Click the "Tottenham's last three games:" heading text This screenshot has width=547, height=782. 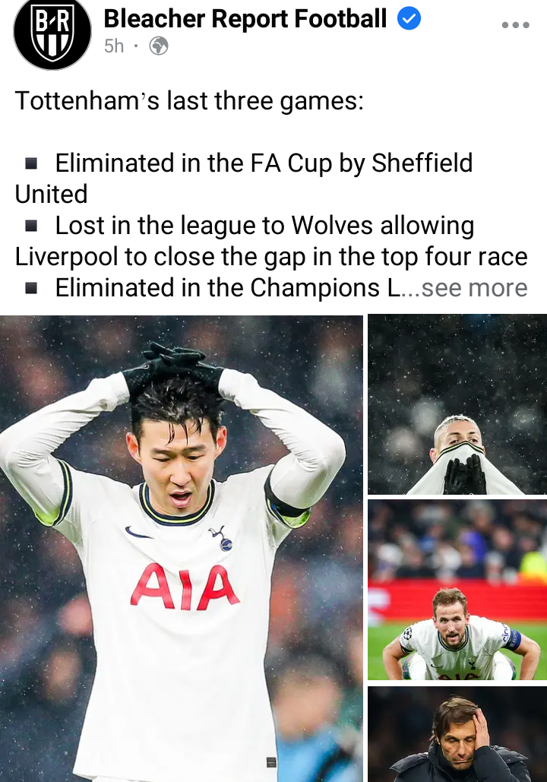pyautogui.click(x=189, y=101)
